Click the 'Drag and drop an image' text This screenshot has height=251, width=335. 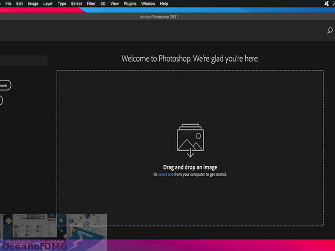pos(190,167)
